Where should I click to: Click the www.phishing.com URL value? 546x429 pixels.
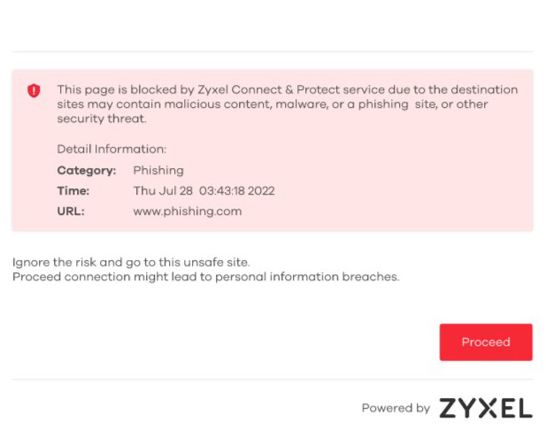(187, 211)
